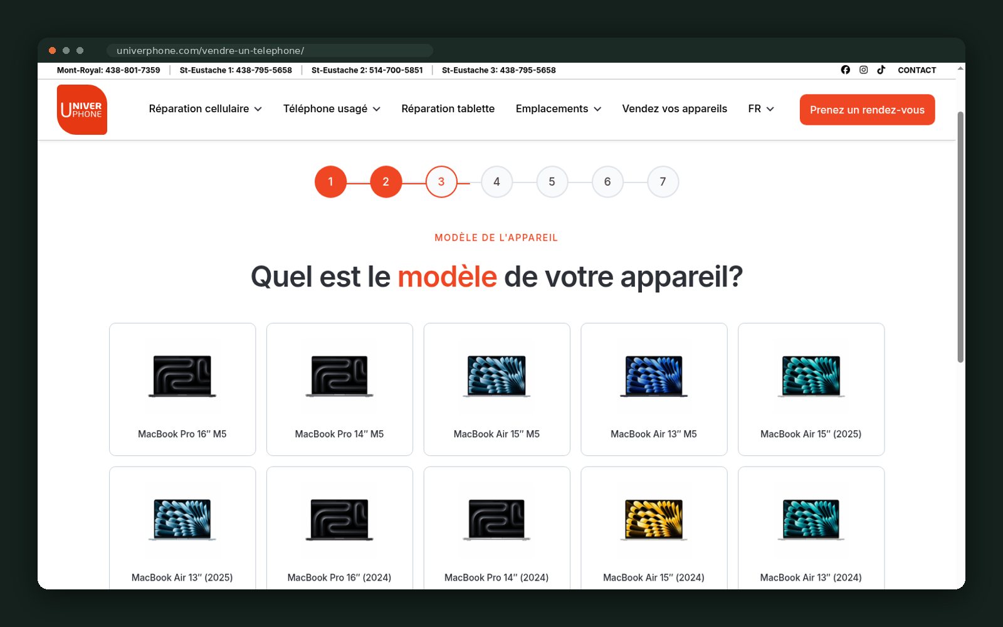This screenshot has height=627, width=1003.
Task: Select the MacBook Air 15″ (2024) image
Action: point(654,520)
